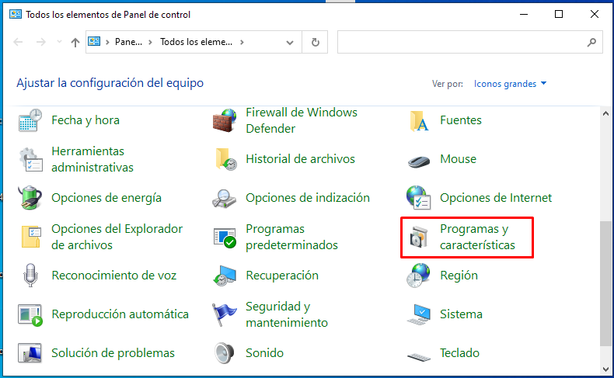Click the Reproducción automática icon
This screenshot has width=614, height=378.
pos(30,314)
